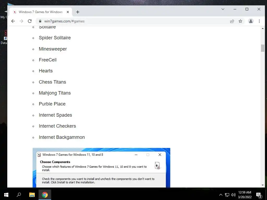The width and height of the screenshot is (267, 200).
Task: Open taskbar search magnifier
Action: click(x=19, y=195)
